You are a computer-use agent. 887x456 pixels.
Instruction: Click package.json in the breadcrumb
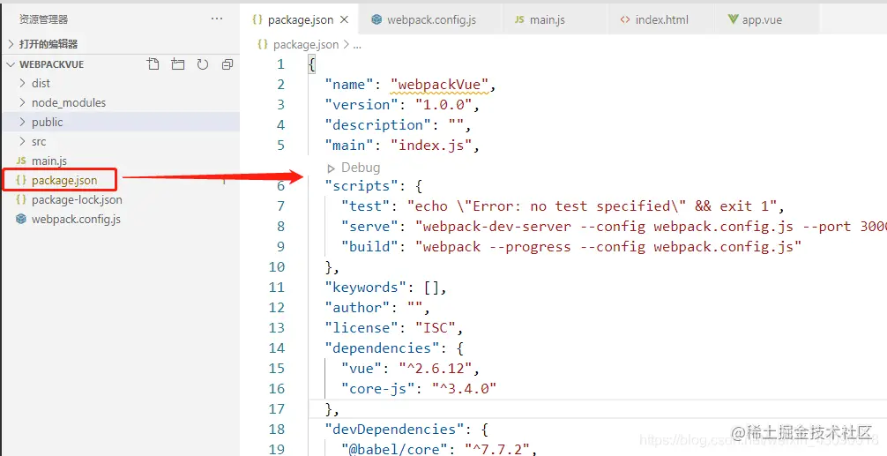point(306,45)
